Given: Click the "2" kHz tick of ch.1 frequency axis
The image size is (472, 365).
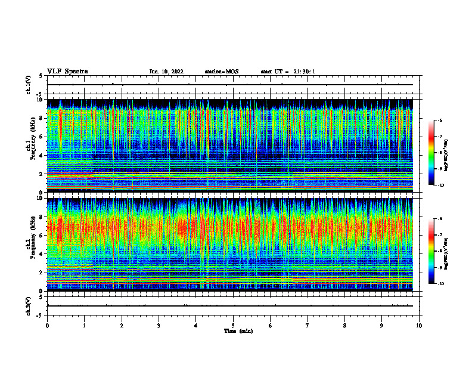Looking at the screenshot, I should pos(42,174).
